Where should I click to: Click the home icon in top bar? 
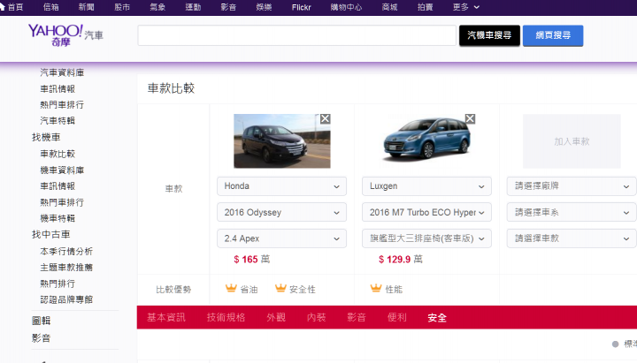[3, 7]
